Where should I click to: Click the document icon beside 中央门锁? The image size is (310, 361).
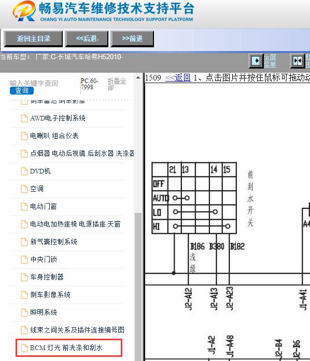pyautogui.click(x=24, y=260)
